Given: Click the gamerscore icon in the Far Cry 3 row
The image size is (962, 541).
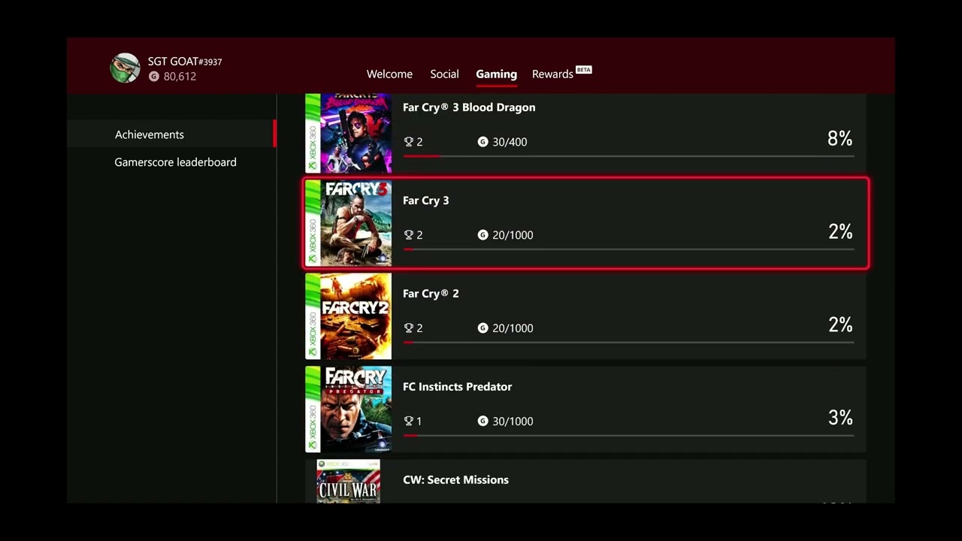Looking at the screenshot, I should [x=483, y=234].
